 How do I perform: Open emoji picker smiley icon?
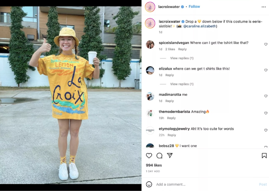(x=149, y=184)
